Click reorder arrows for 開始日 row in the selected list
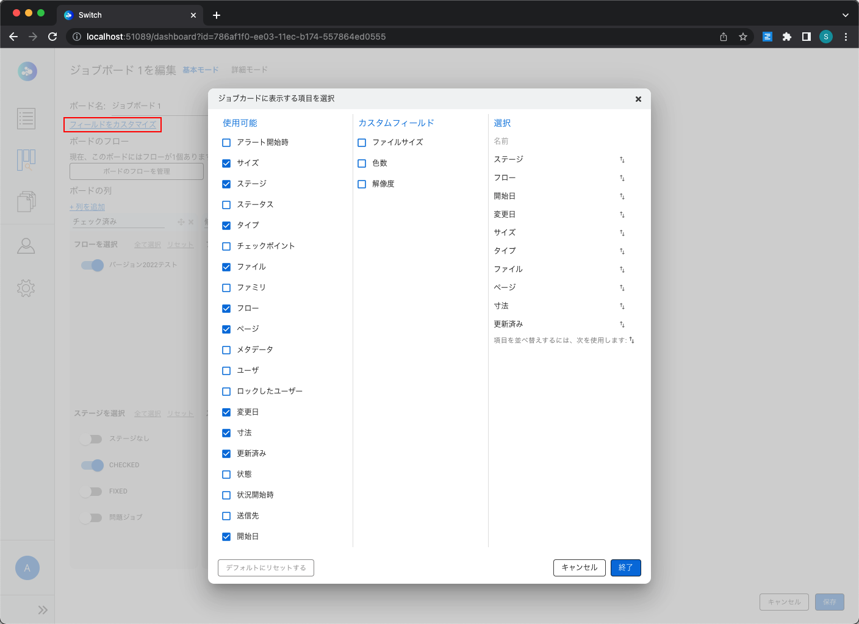 (622, 196)
